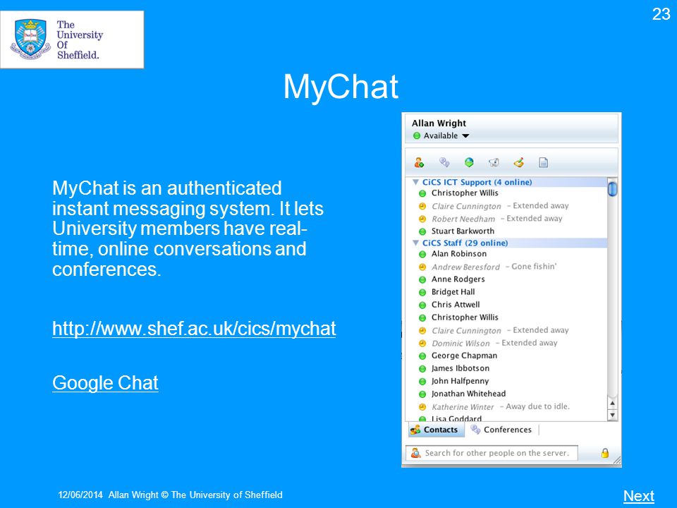Click green status icon next to Stuart Barkworth
This screenshot has height=508, width=677.
click(422, 231)
